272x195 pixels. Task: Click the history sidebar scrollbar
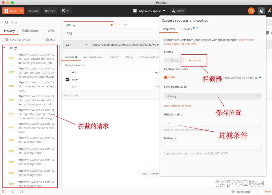click(x=59, y=55)
